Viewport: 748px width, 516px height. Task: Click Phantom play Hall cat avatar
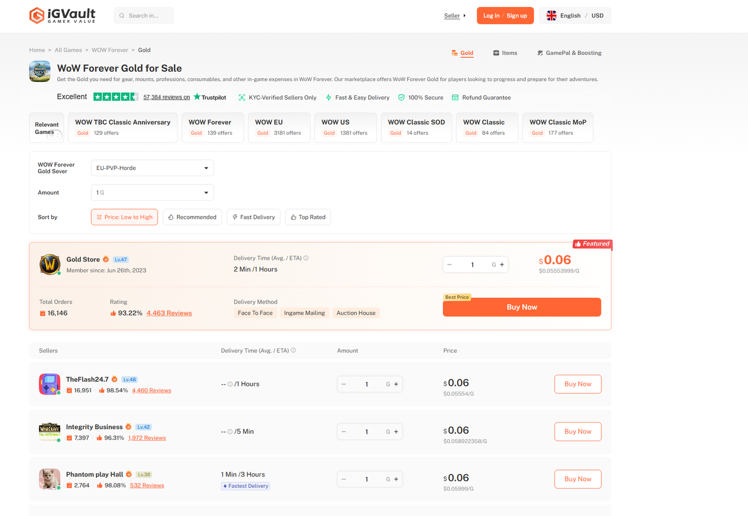pos(50,479)
